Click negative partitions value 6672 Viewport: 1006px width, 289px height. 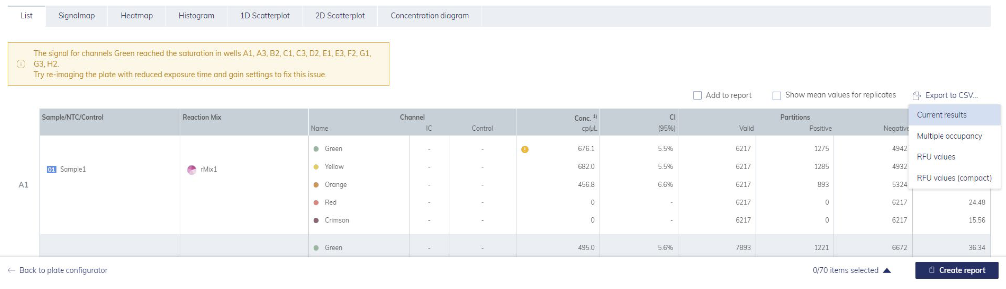(899, 248)
